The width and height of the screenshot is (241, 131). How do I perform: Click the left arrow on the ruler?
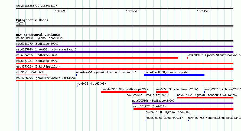17,9
